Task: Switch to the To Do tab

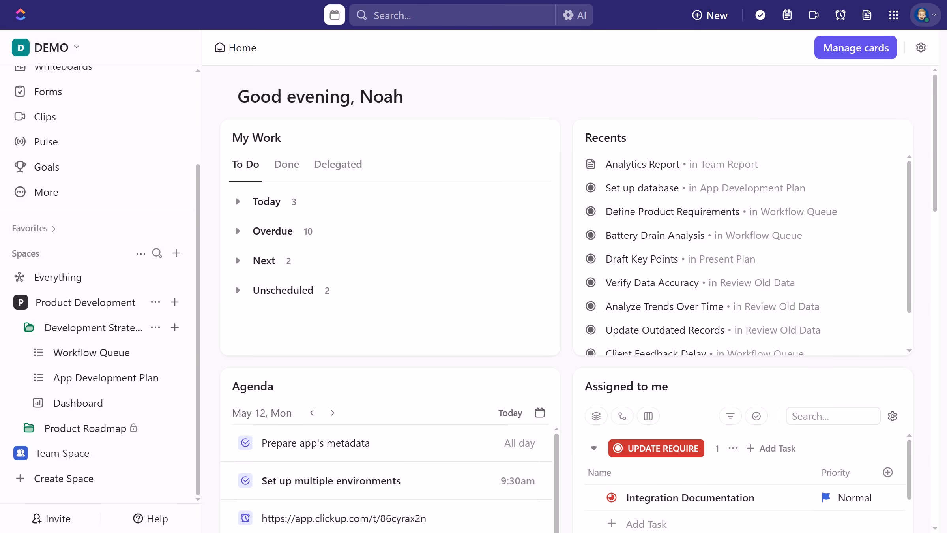Action: click(245, 164)
